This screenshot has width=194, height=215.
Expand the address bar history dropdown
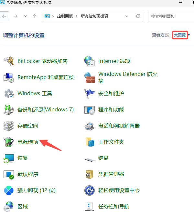click(x=127, y=16)
